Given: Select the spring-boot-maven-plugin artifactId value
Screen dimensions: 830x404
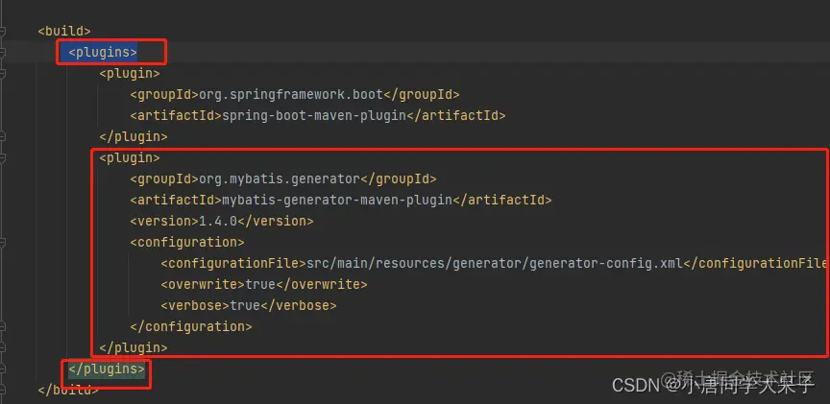Looking at the screenshot, I should [x=314, y=116].
